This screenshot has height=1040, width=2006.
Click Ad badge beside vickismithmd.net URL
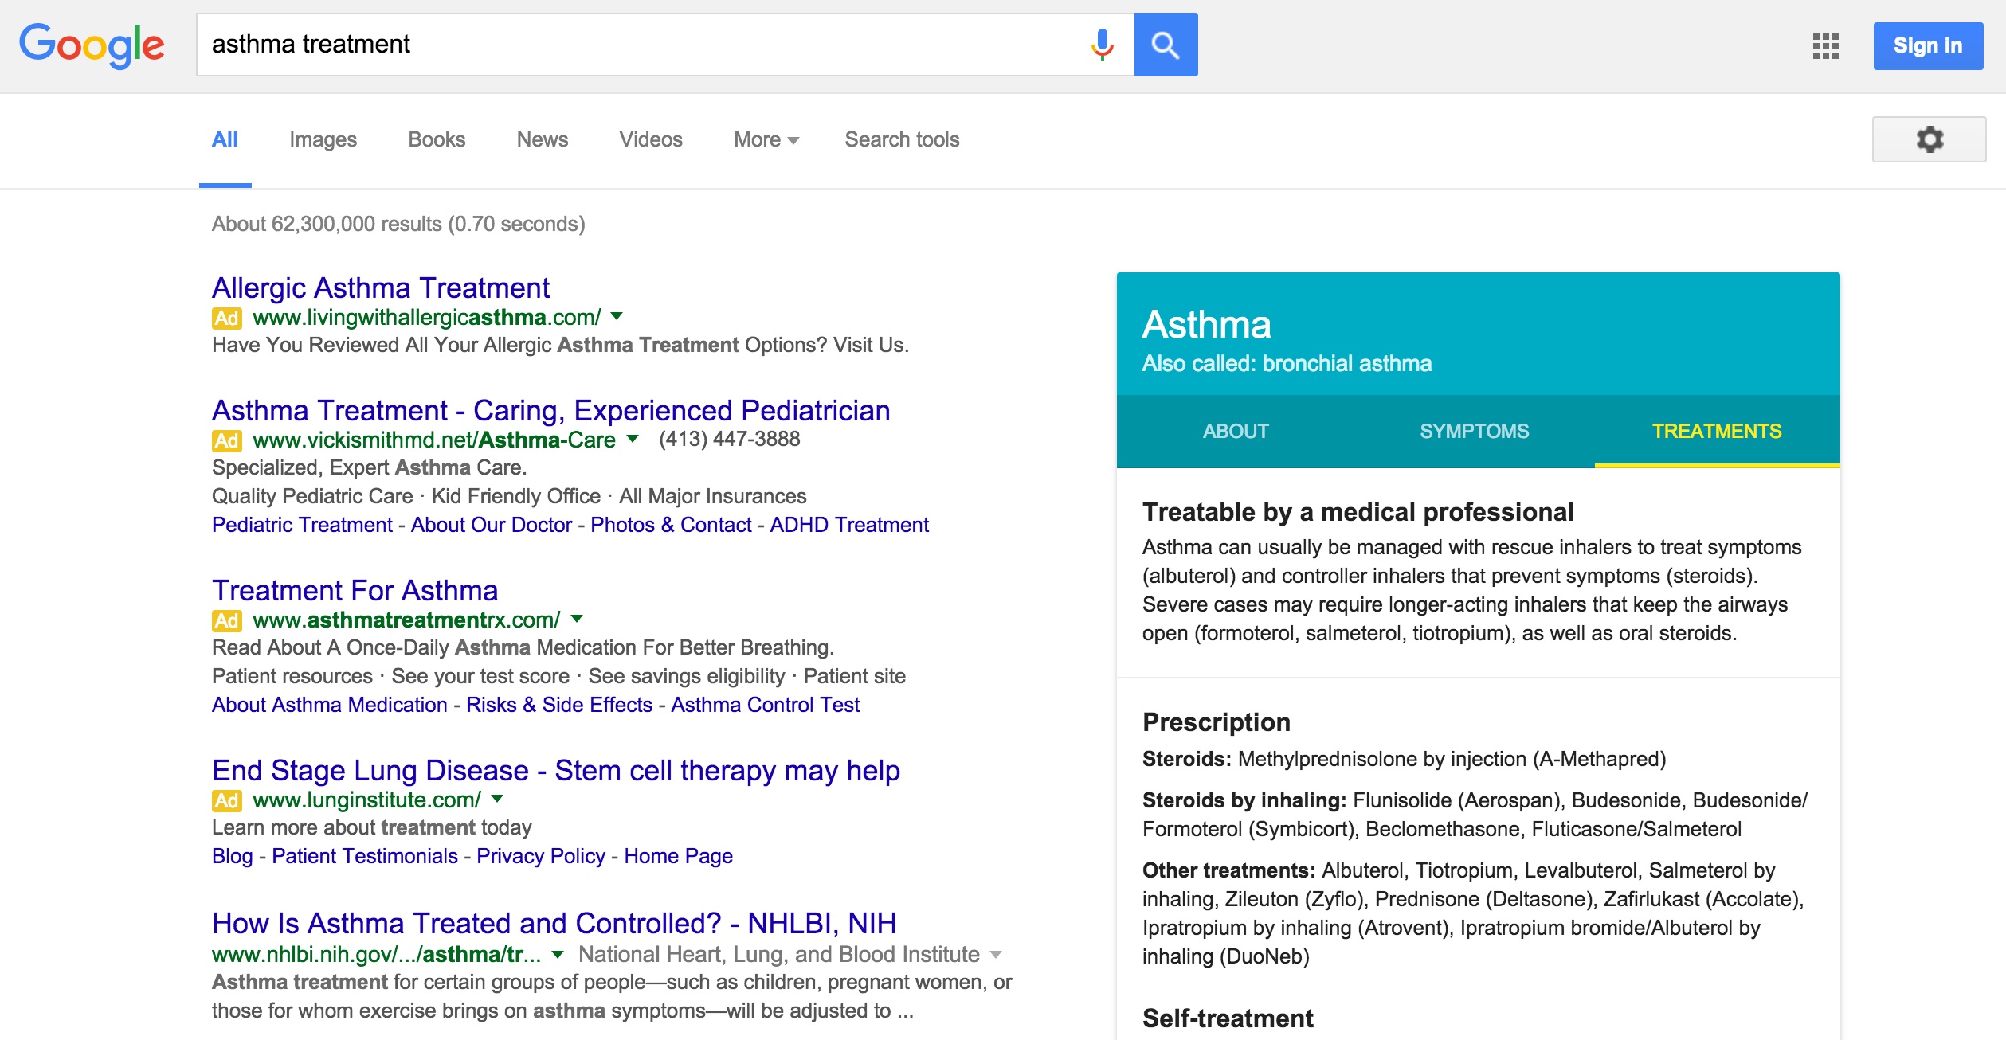[x=226, y=440]
